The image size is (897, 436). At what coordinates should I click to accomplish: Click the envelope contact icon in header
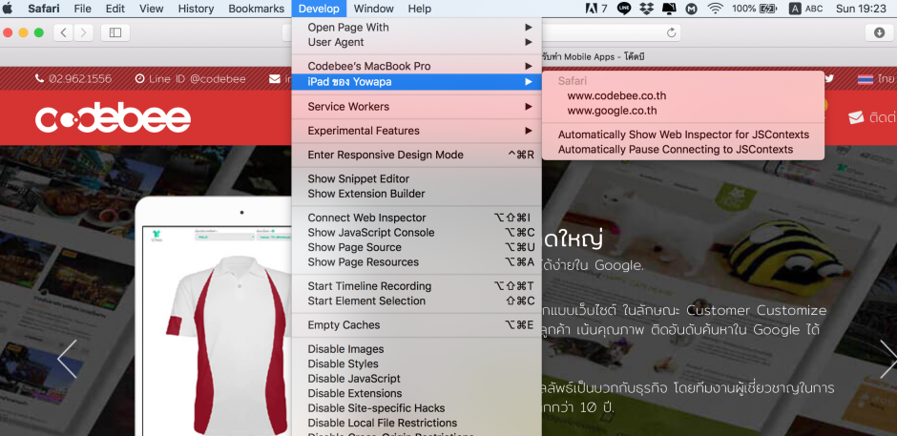tap(856, 117)
